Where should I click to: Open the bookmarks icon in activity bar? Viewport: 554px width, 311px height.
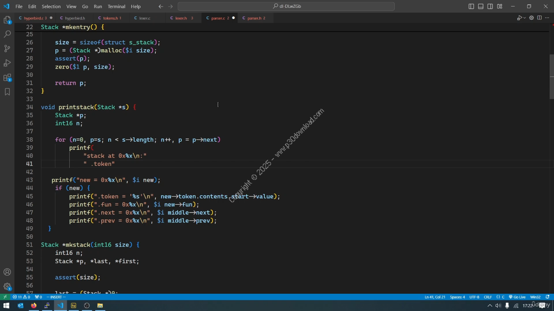(x=7, y=92)
